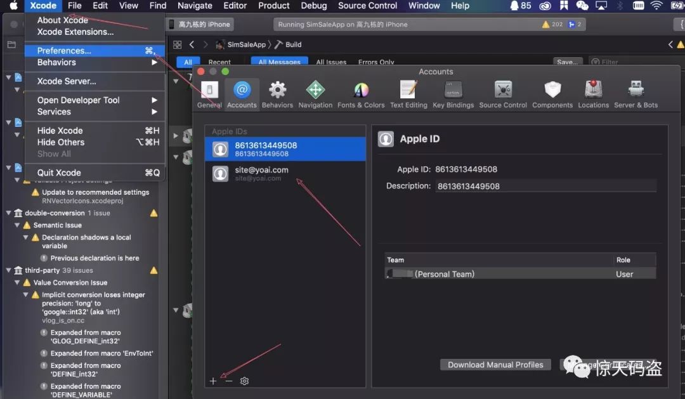This screenshot has width=685, height=399.
Task: Open Behaviors preferences gear icon
Action: tap(277, 90)
